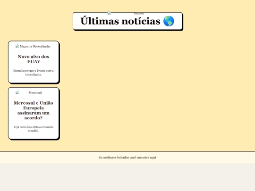Screen dimensions: 255x191
Task: Click the text "Entenda por que o Trump quer a Groenlândia."
Action: [x=34, y=73]
